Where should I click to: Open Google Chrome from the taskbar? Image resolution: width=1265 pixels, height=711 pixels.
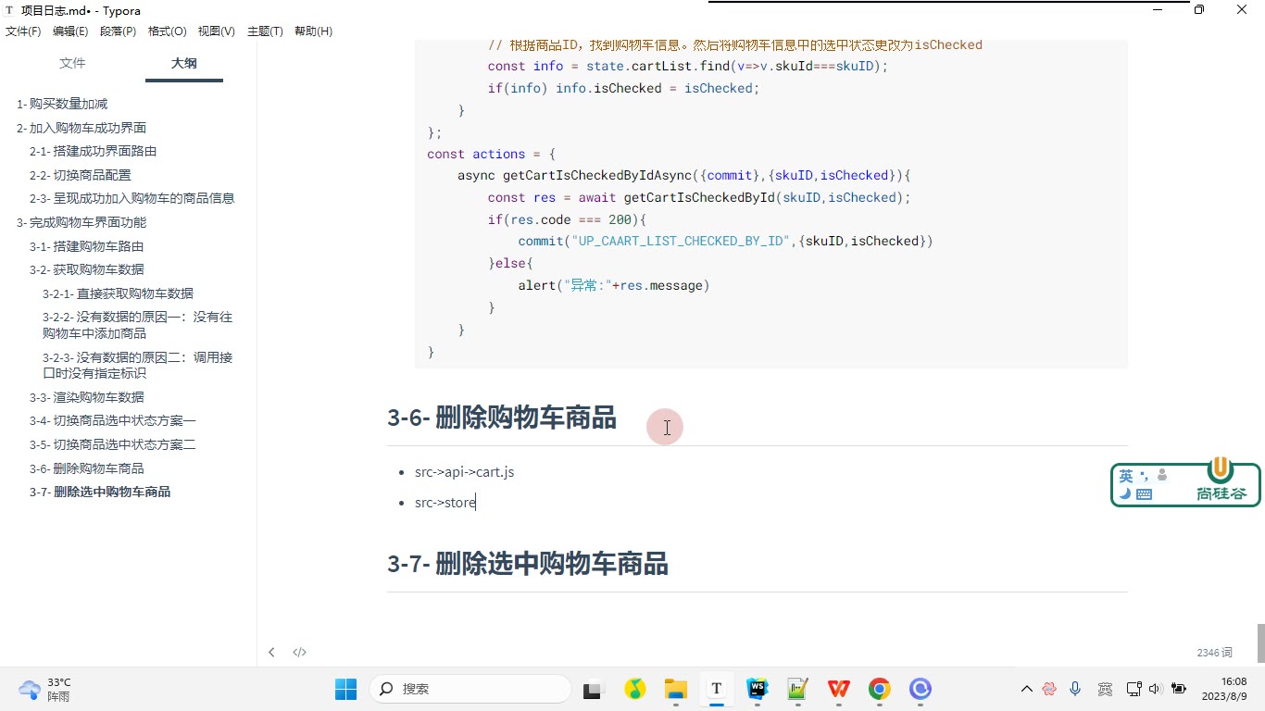(x=879, y=689)
